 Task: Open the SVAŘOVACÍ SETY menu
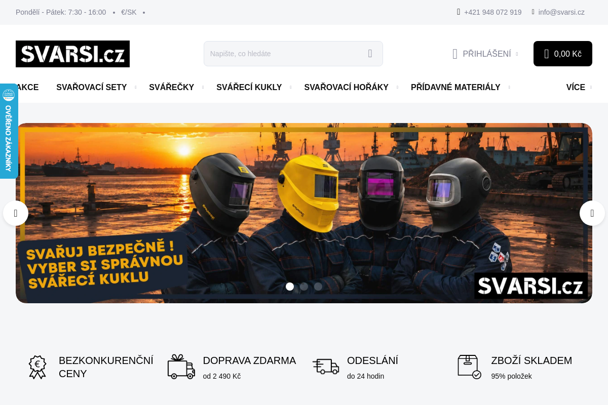[x=92, y=88]
